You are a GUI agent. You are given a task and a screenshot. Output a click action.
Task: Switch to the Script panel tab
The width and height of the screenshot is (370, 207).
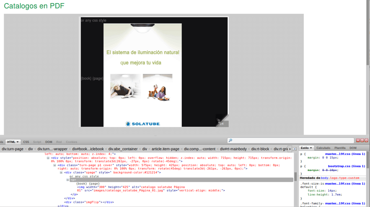pos(37,142)
